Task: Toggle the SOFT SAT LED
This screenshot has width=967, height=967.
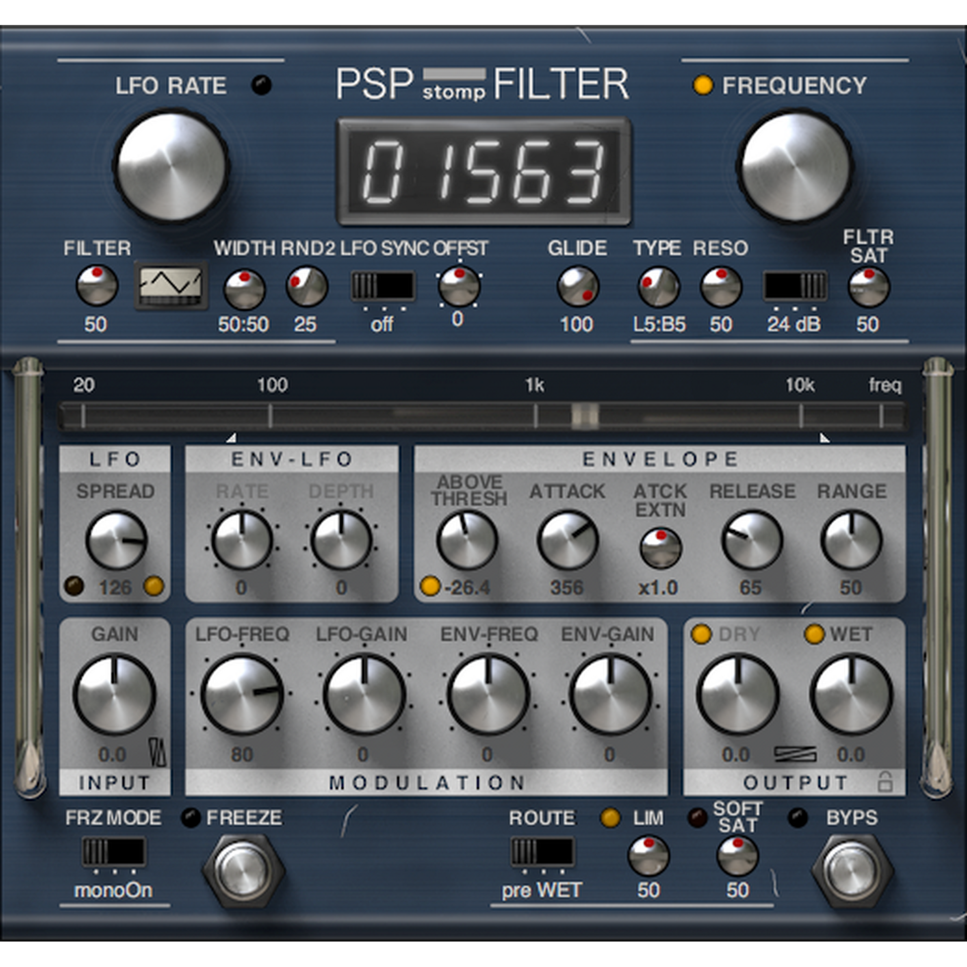Action: (697, 817)
